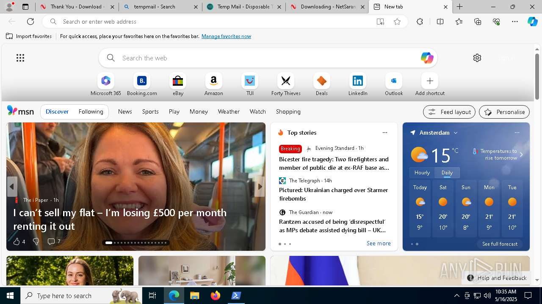This screenshot has width=542, height=304.
Task: Open the Money tab
Action: pos(199,111)
